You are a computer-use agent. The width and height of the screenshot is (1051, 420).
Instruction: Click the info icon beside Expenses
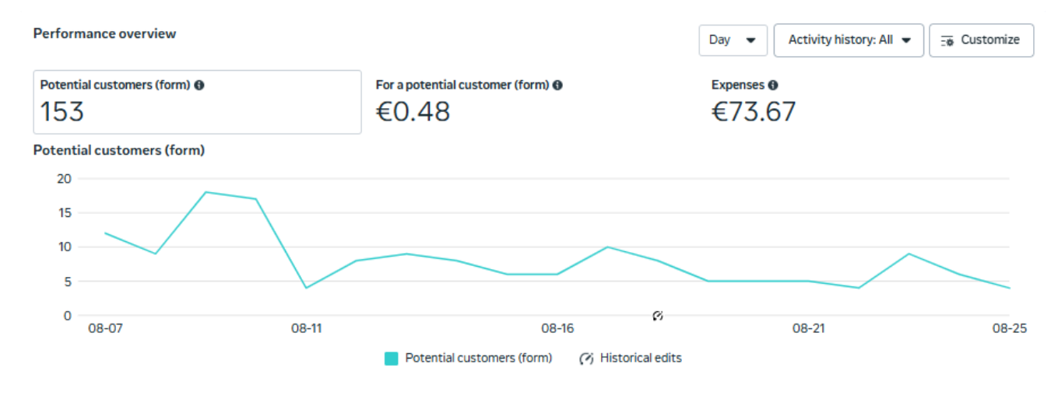pos(772,86)
